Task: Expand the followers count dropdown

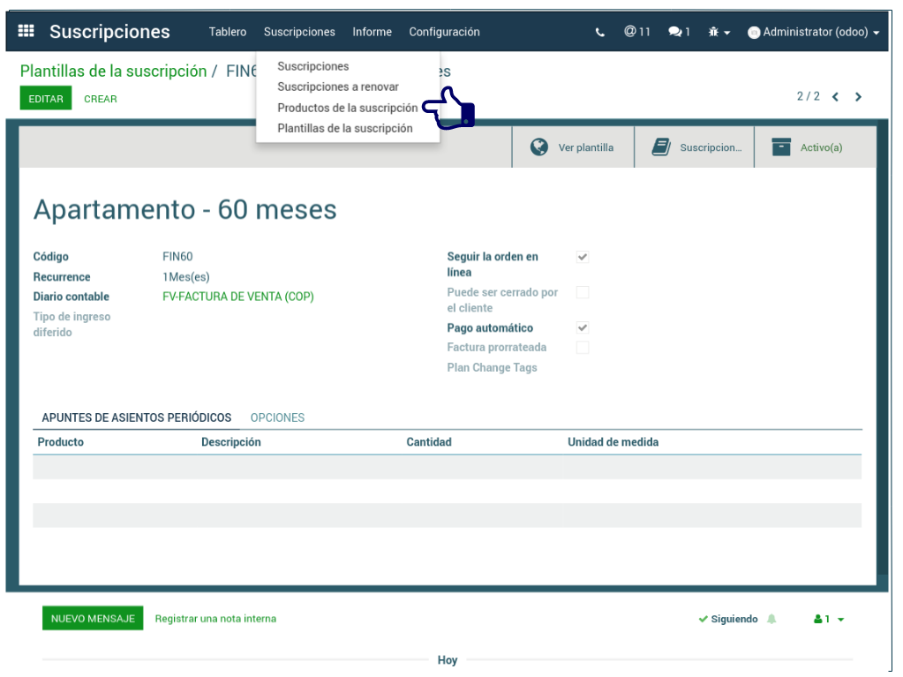Action: 829,620
